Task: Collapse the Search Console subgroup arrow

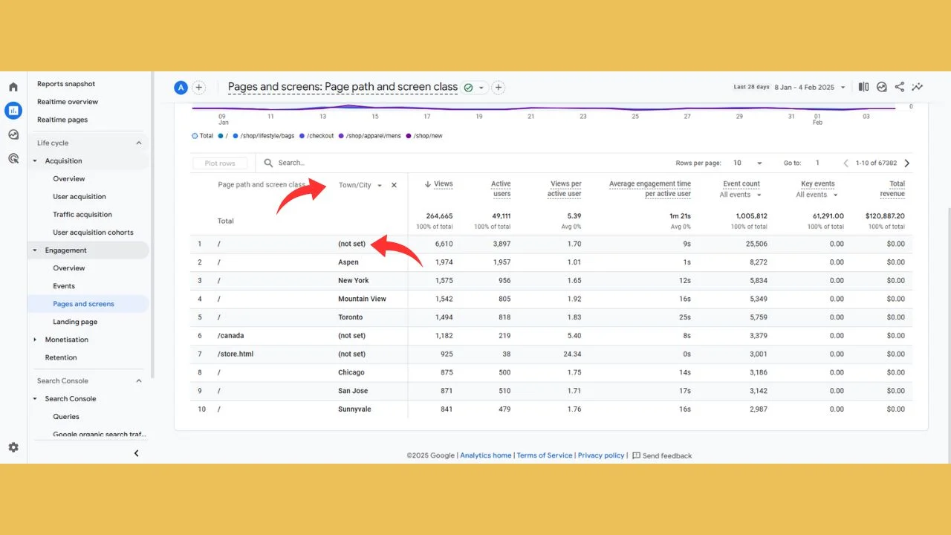Action: (35, 399)
